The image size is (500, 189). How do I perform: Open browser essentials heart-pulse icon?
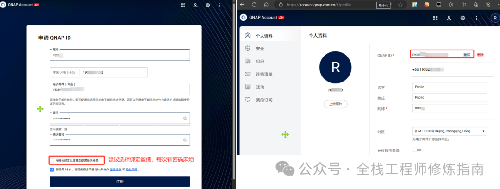click(487, 5)
